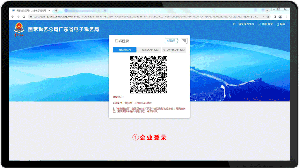The image size is (299, 168).
Task: Click the padlock icon beside the URL
Action: (x=31, y=17)
